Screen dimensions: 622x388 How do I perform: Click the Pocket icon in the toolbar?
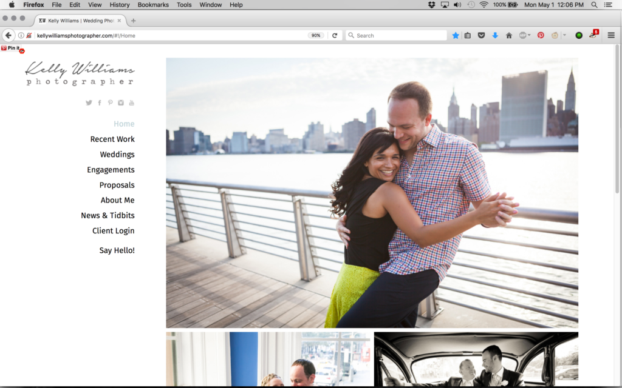click(x=481, y=36)
